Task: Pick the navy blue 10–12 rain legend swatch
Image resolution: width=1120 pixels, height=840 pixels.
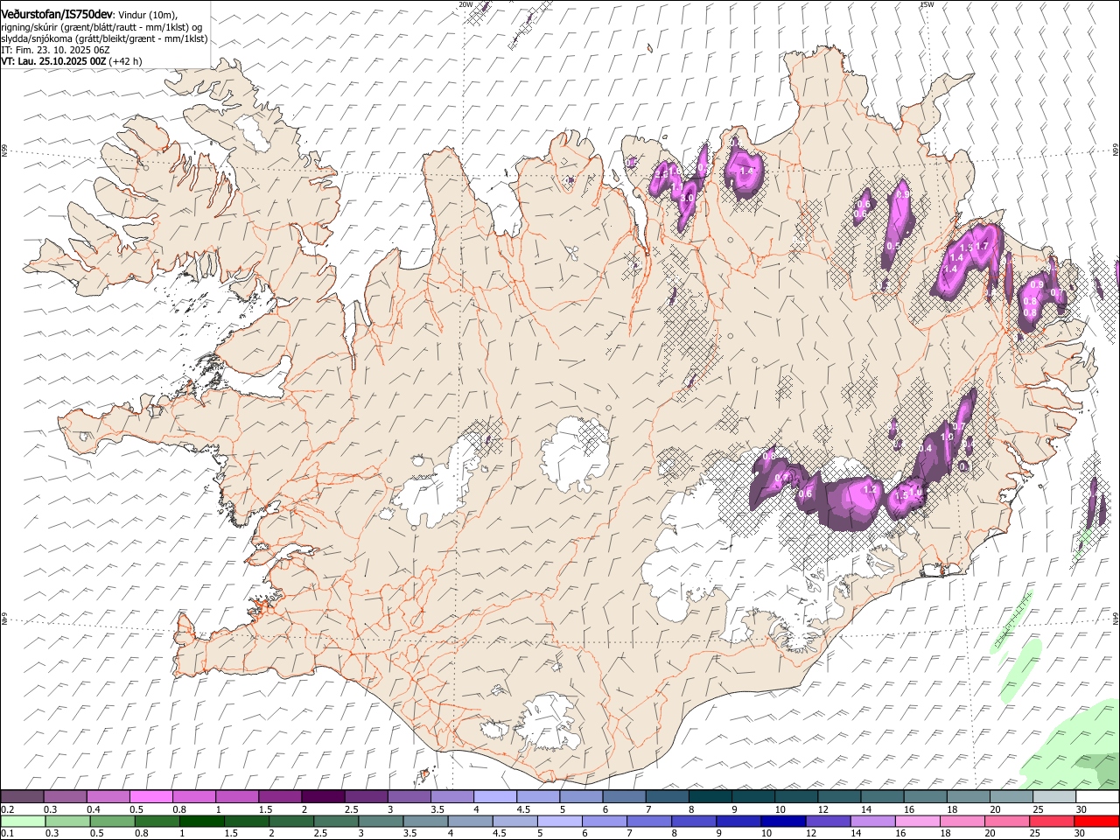Action: 782,821
